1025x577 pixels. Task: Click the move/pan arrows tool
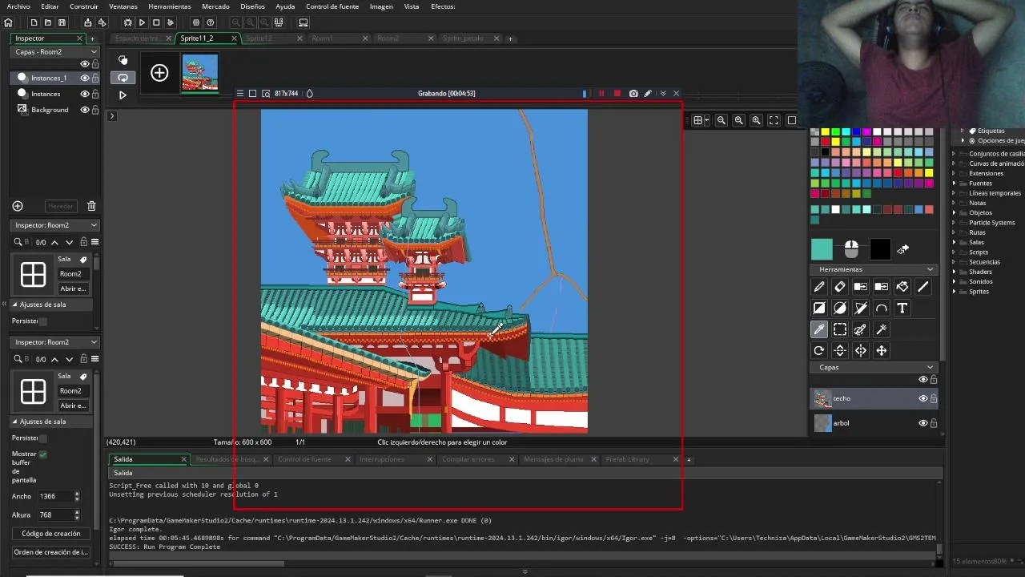click(882, 350)
